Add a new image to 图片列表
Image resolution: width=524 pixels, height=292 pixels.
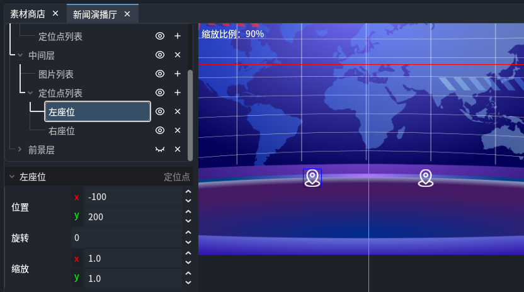(178, 74)
